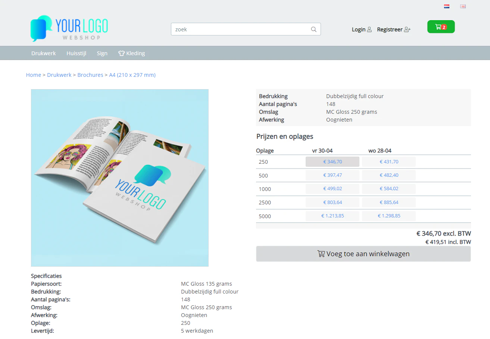Screen dimensions: 490x339
Task: Open the Huisstijl menu
Action: point(76,53)
